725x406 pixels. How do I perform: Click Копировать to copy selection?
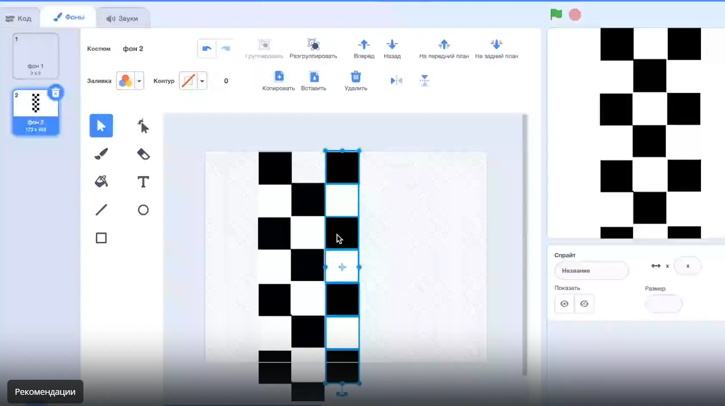coord(279,81)
